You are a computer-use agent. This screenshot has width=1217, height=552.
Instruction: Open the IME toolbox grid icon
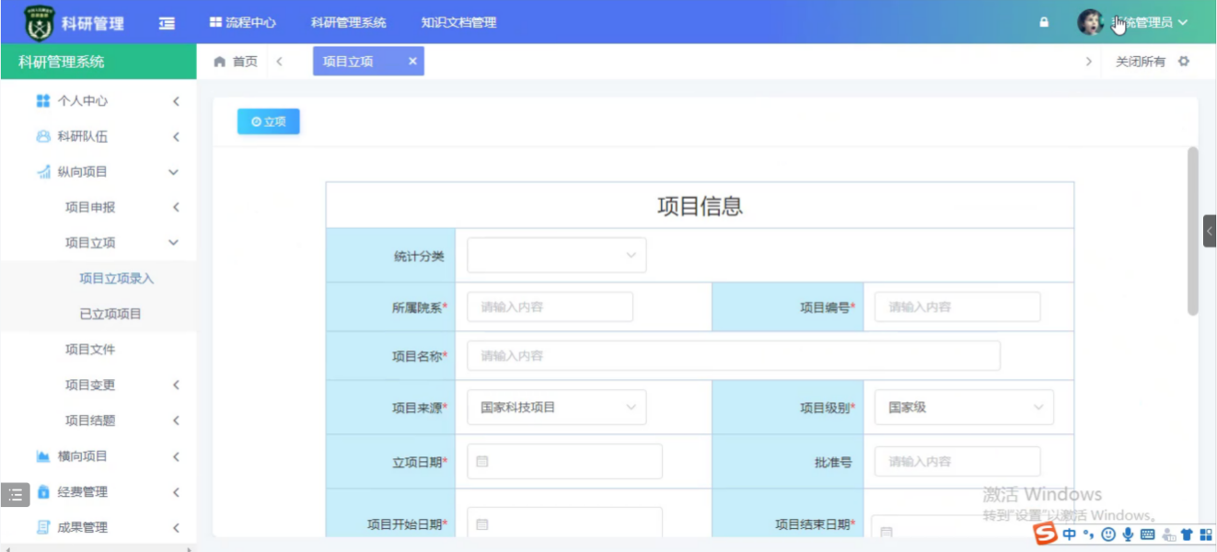click(x=1205, y=535)
